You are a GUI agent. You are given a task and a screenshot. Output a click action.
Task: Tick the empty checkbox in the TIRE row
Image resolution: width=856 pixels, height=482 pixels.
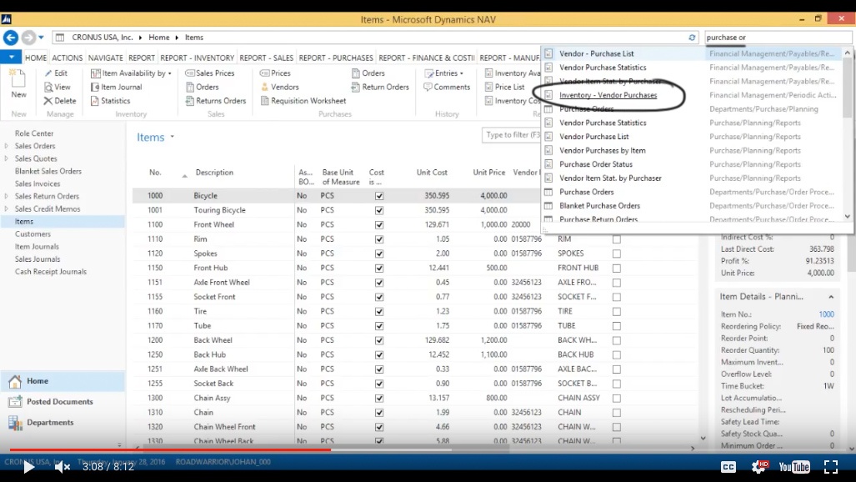(x=616, y=312)
